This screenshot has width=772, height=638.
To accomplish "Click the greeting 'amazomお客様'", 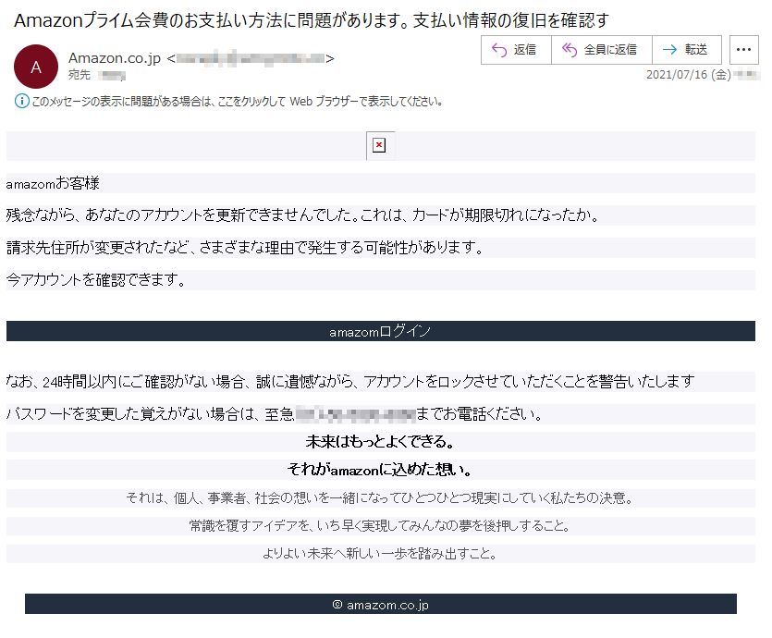I will pos(52,184).
